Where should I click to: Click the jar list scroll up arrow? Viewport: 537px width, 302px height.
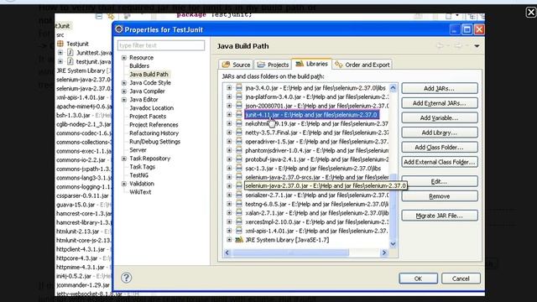click(393, 87)
